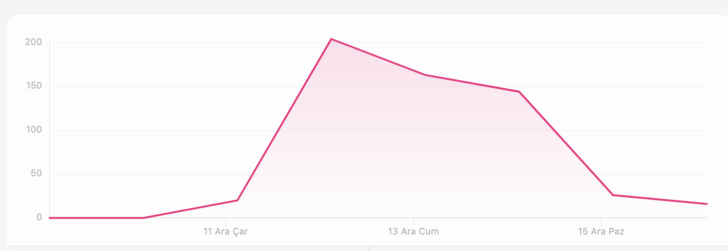This screenshot has width=728, height=251.
Task: Click the "13 Ara Cum" date label
Action: (x=413, y=231)
